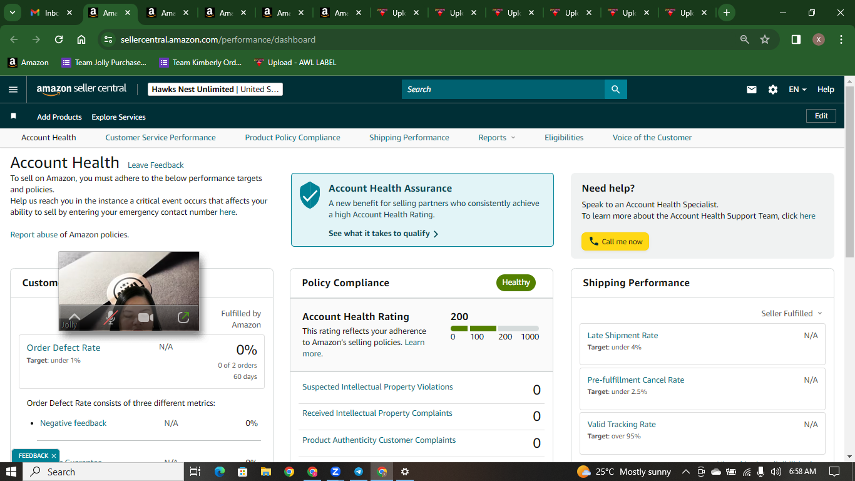
Task: Click the Edit button
Action: [821, 116]
